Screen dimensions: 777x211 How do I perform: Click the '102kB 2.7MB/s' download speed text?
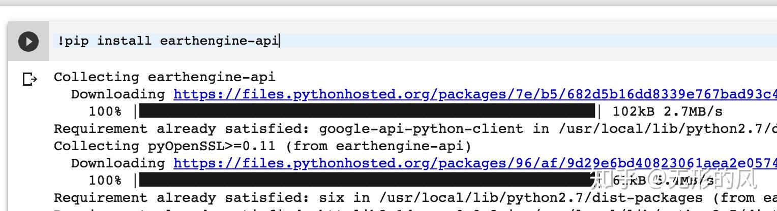pyautogui.click(x=667, y=112)
